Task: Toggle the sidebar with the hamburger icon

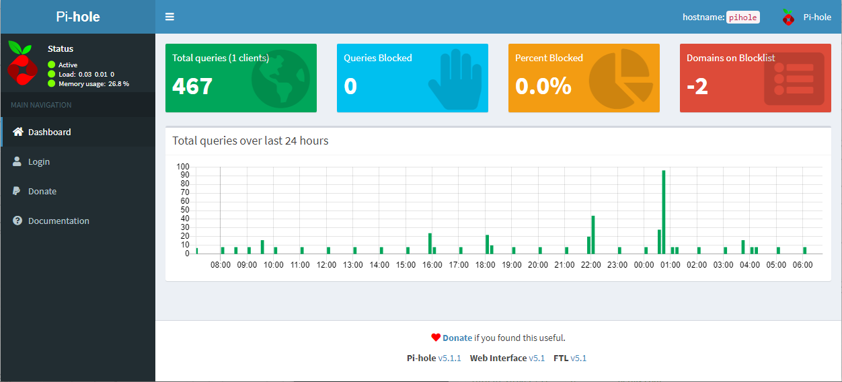Action: coord(169,17)
